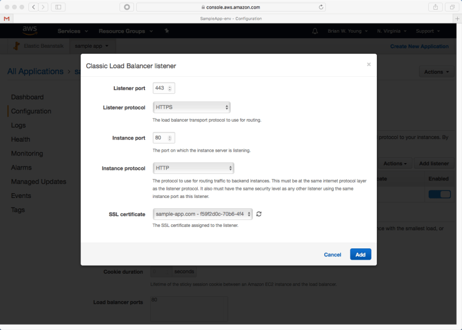The width and height of the screenshot is (462, 330).
Task: Click the refresh SSL certificate icon
Action: (259, 214)
